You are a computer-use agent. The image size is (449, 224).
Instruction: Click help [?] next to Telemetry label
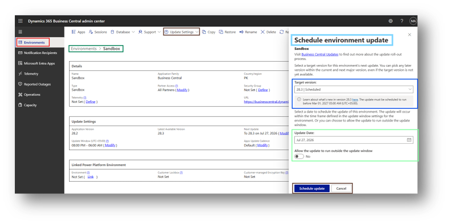click(x=85, y=97)
